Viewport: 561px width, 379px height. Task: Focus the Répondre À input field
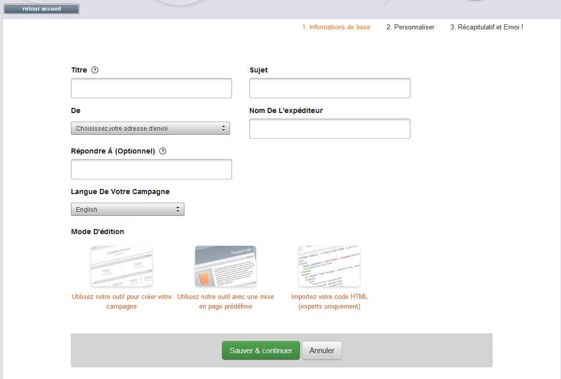pyautogui.click(x=152, y=169)
